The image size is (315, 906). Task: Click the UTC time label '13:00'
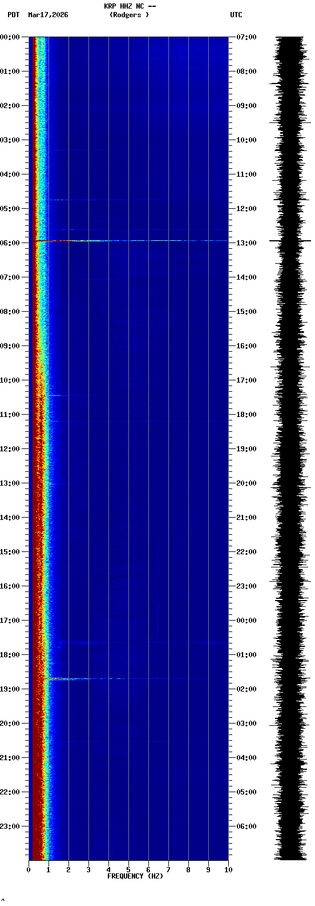coord(247,243)
